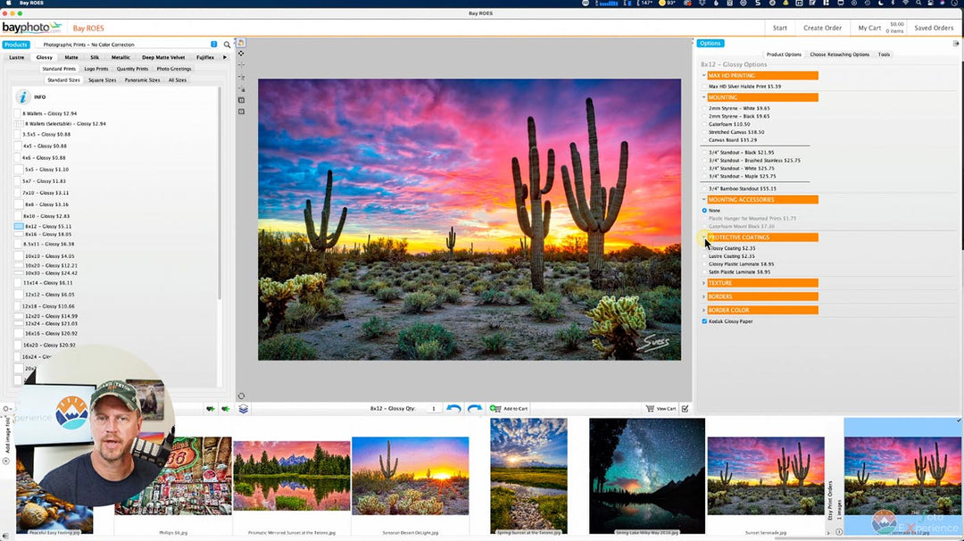Open the INFO icon in product list
The width and height of the screenshot is (964, 541).
(23, 96)
